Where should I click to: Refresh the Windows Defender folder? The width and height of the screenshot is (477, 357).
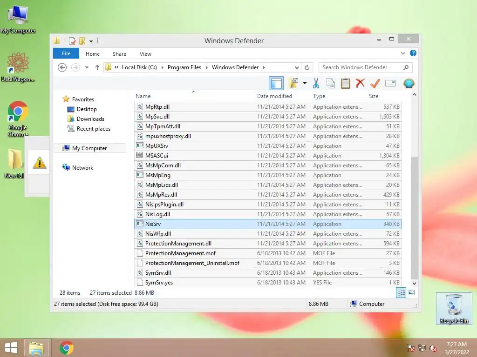click(307, 67)
